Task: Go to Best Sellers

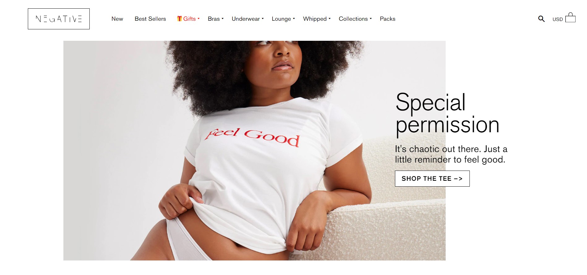Action: (x=150, y=19)
